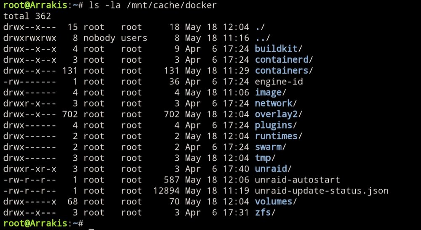Select the engine-id file name
The image size is (421, 230).
pos(279,82)
